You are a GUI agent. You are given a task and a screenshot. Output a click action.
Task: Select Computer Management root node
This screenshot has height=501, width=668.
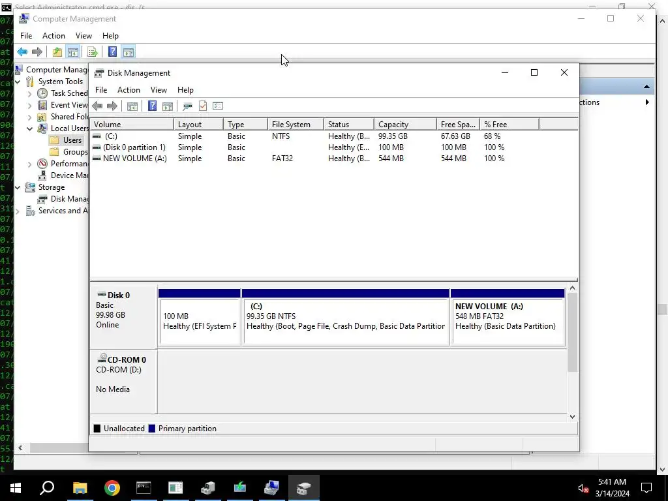tap(51, 70)
